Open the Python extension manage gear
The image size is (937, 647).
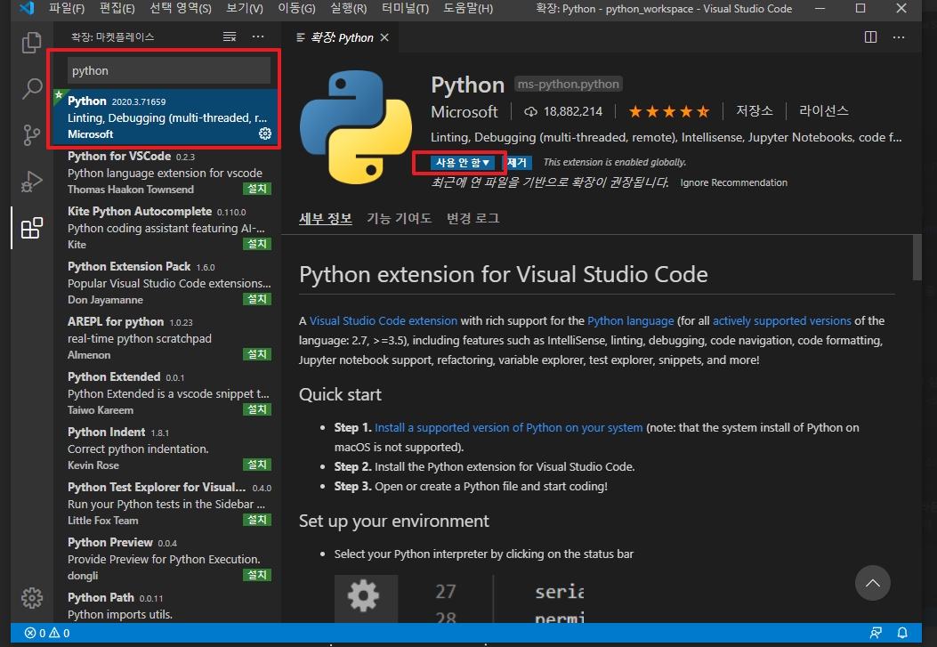pyautogui.click(x=264, y=133)
